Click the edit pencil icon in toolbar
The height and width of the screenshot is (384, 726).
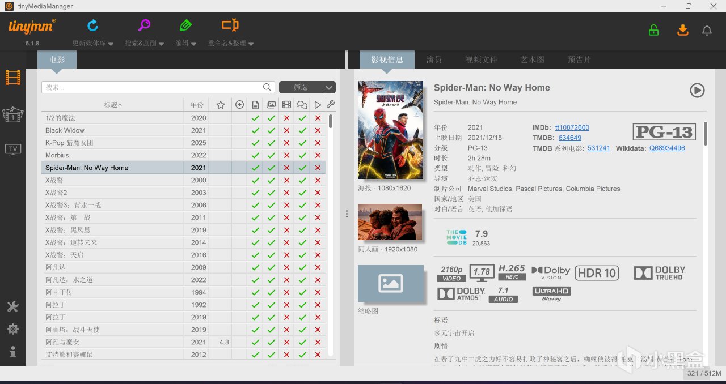(185, 25)
